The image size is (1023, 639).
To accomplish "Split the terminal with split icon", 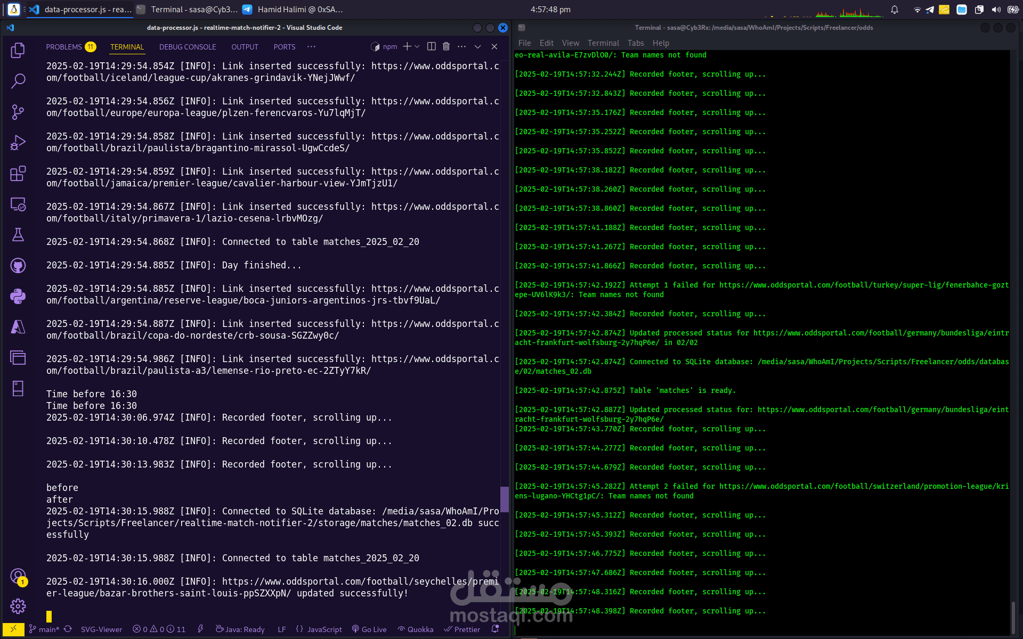I will 432,47.
